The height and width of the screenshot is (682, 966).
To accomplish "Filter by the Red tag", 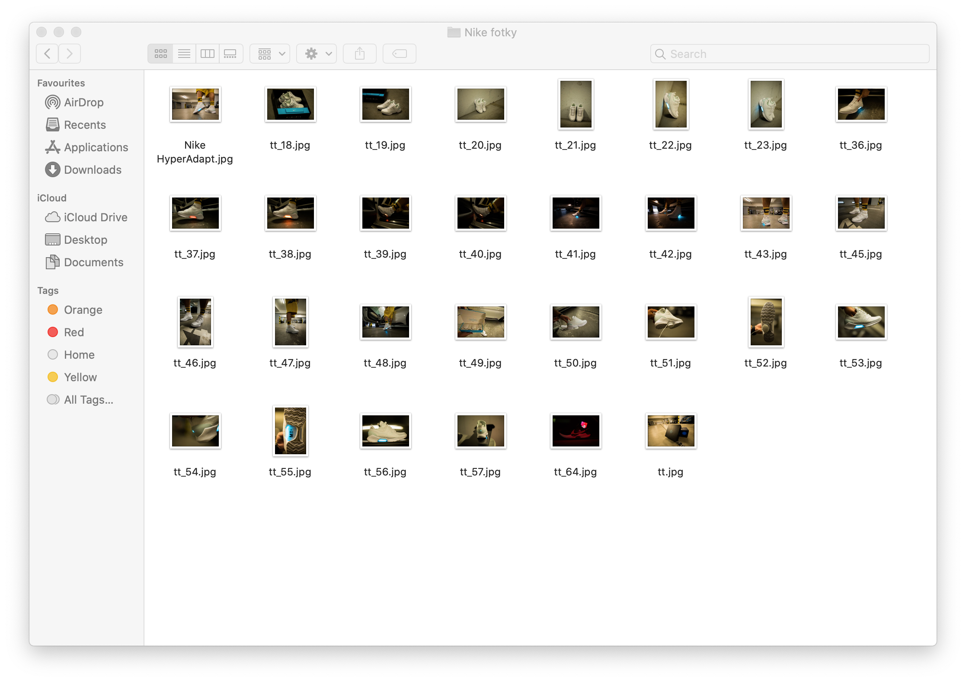I will click(x=74, y=332).
